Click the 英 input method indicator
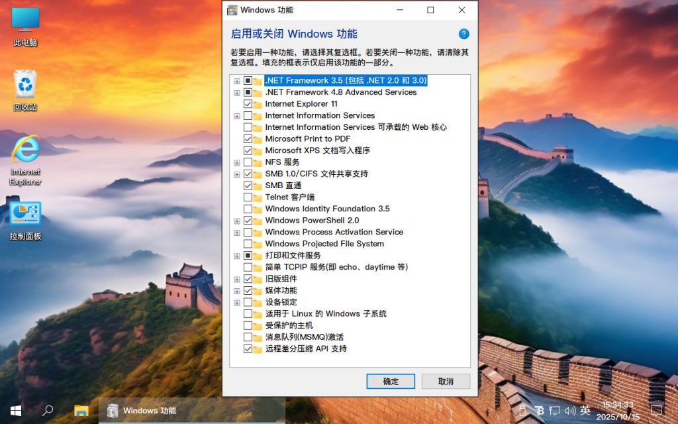The width and height of the screenshot is (678, 424). (x=585, y=411)
